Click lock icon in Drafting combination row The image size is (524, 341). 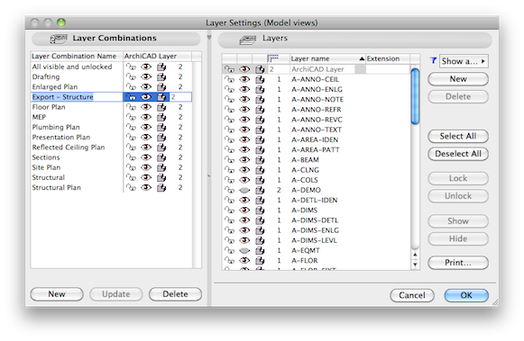pyautogui.click(x=131, y=76)
